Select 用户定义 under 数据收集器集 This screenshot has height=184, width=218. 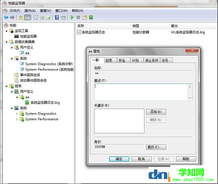point(27,47)
